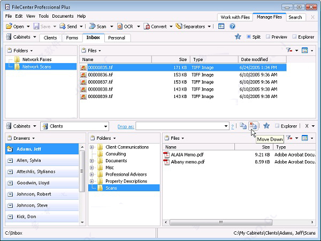Open the Convert tool
321x241 pixels.
tap(155, 26)
